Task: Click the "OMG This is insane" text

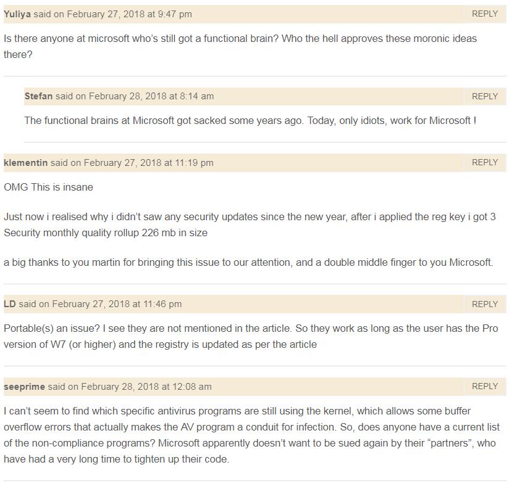Action: point(48,187)
